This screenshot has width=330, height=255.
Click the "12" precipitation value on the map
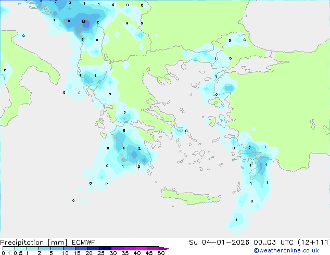click(x=84, y=21)
